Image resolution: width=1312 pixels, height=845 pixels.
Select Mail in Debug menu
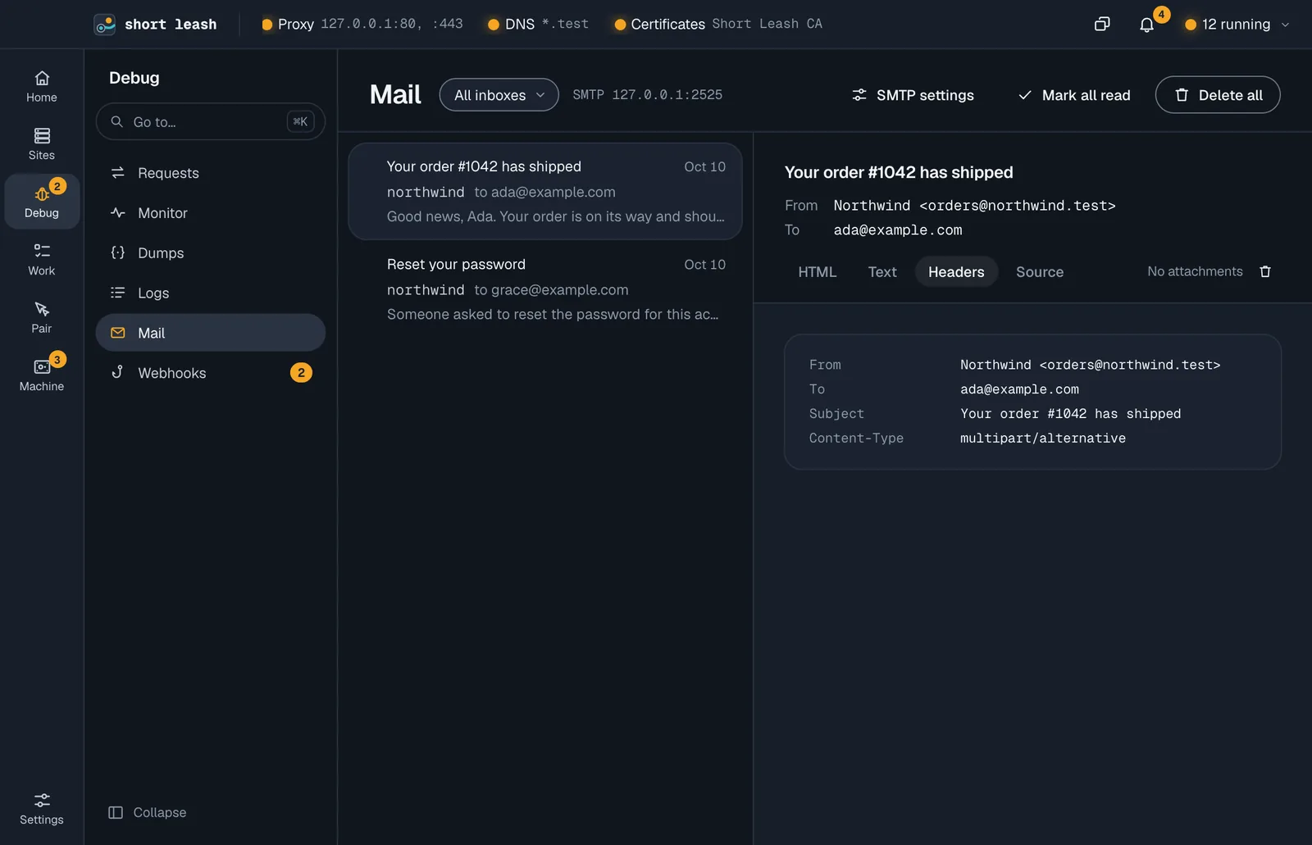[211, 333]
